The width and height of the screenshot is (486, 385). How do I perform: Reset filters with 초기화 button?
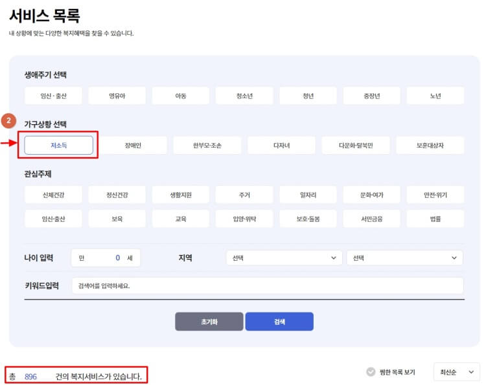[209, 322]
